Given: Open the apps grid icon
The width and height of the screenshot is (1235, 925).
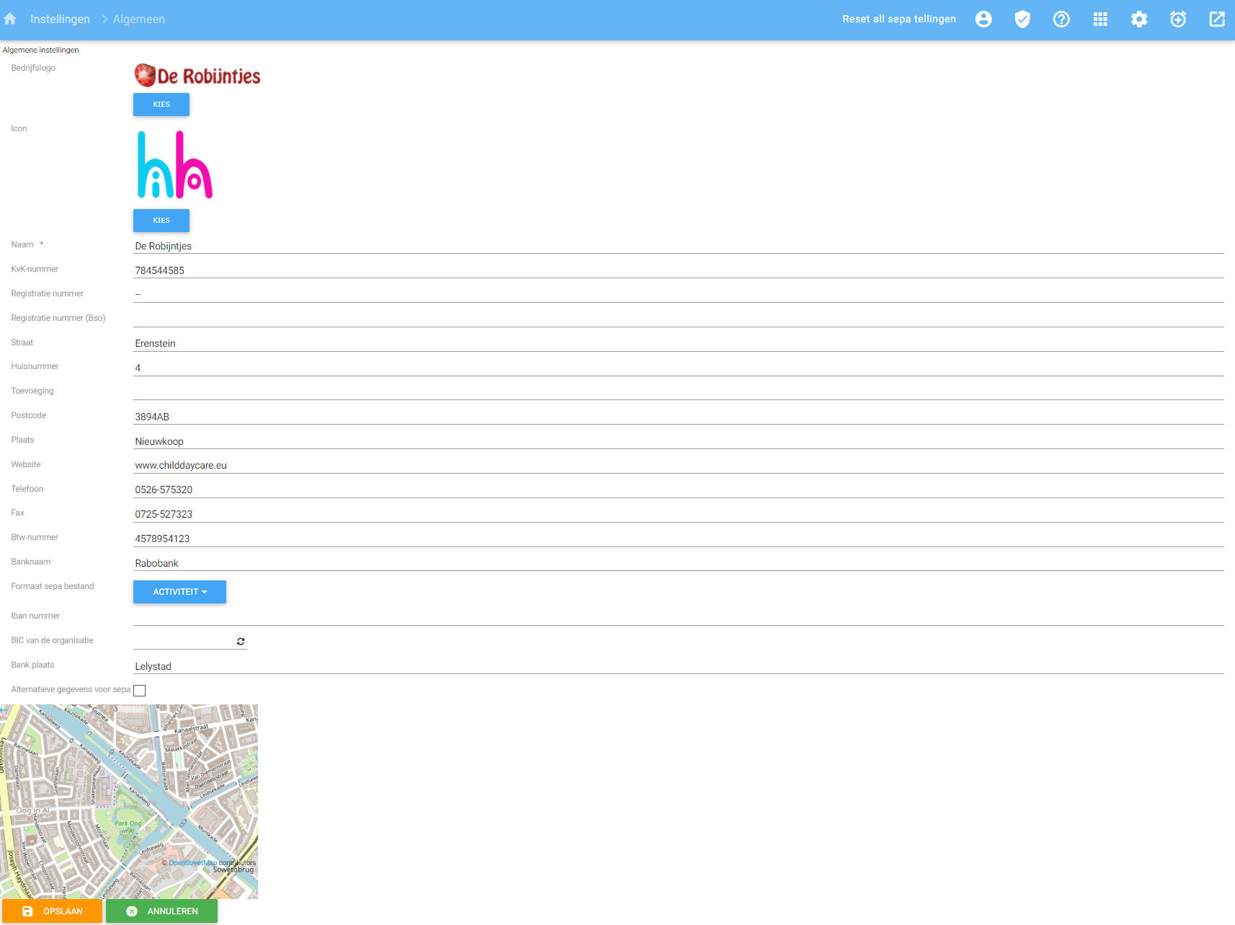Looking at the screenshot, I should click(1100, 19).
